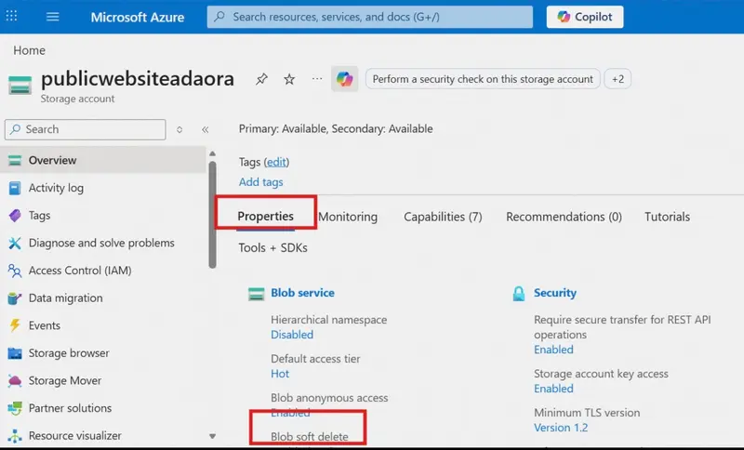
Task: Click the 'Primary: Available, Secondary: Available' text
Action: [x=336, y=129]
